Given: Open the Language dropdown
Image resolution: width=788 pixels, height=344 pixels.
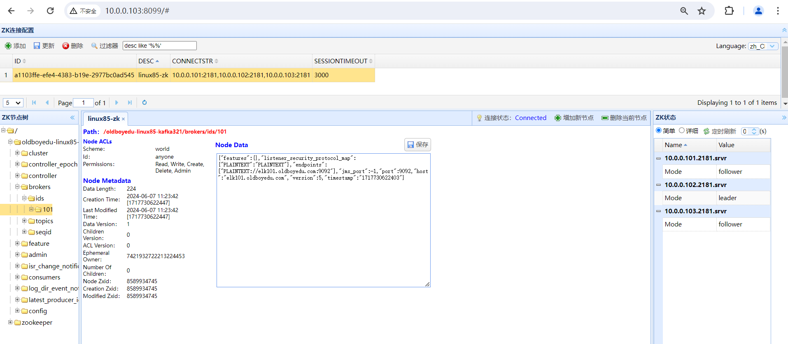Looking at the screenshot, I should click(763, 46).
